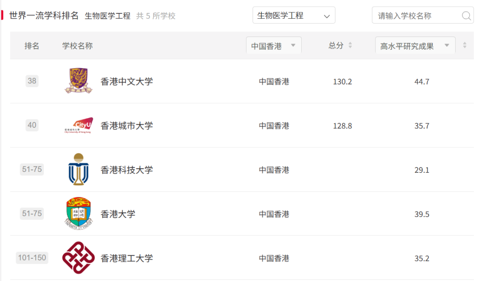
Task: Click the rank 38 badge
Action: pos(32,81)
